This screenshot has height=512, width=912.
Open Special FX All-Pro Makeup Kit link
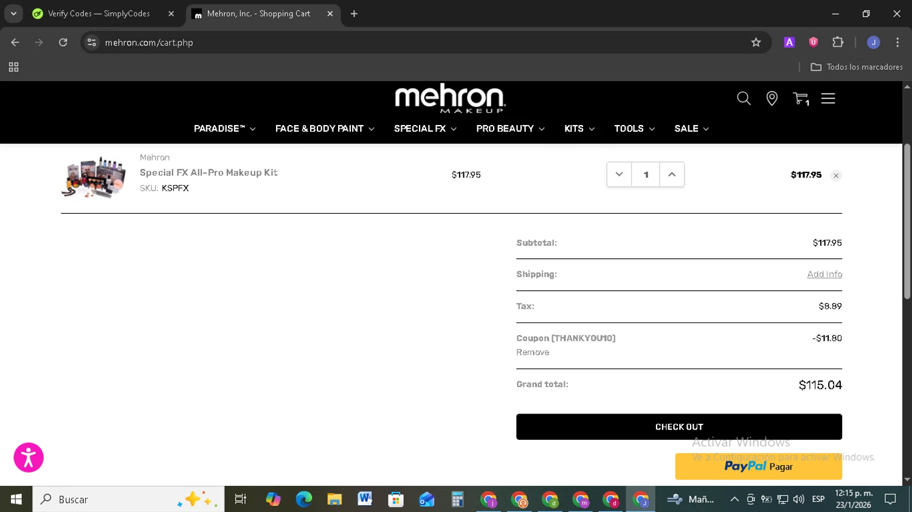point(209,172)
